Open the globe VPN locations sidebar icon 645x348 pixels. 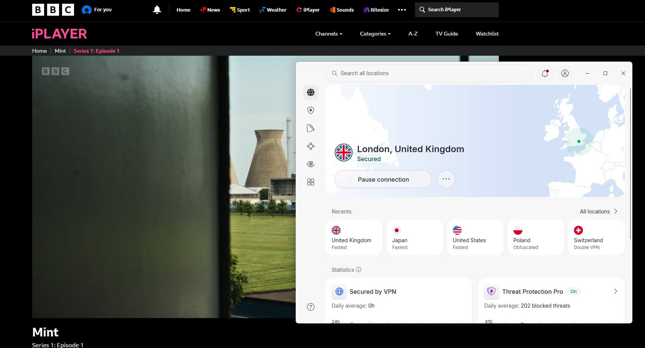click(x=311, y=92)
